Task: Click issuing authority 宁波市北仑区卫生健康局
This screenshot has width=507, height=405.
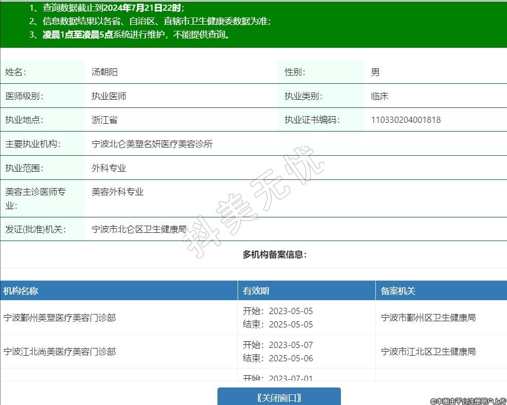Action: click(139, 229)
